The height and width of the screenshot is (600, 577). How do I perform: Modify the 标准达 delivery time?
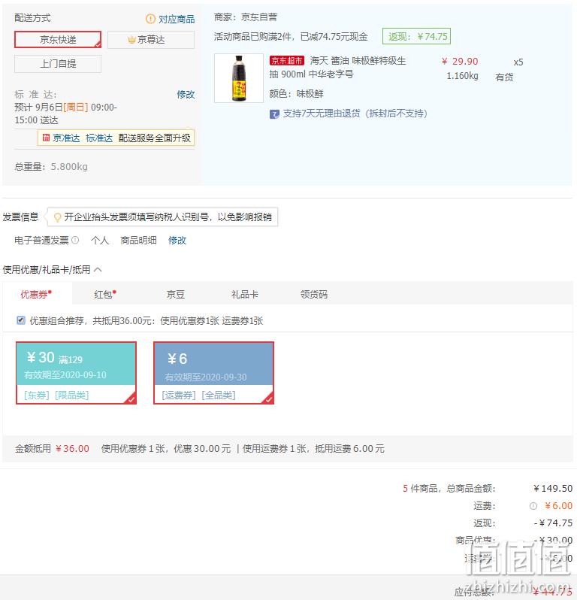tap(186, 94)
